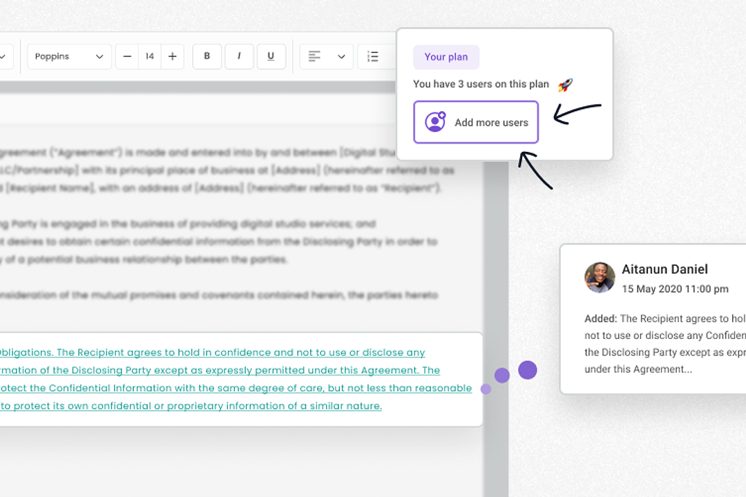Image resolution: width=746 pixels, height=497 pixels.
Task: Expand the alignment options chevron
Action: [341, 57]
